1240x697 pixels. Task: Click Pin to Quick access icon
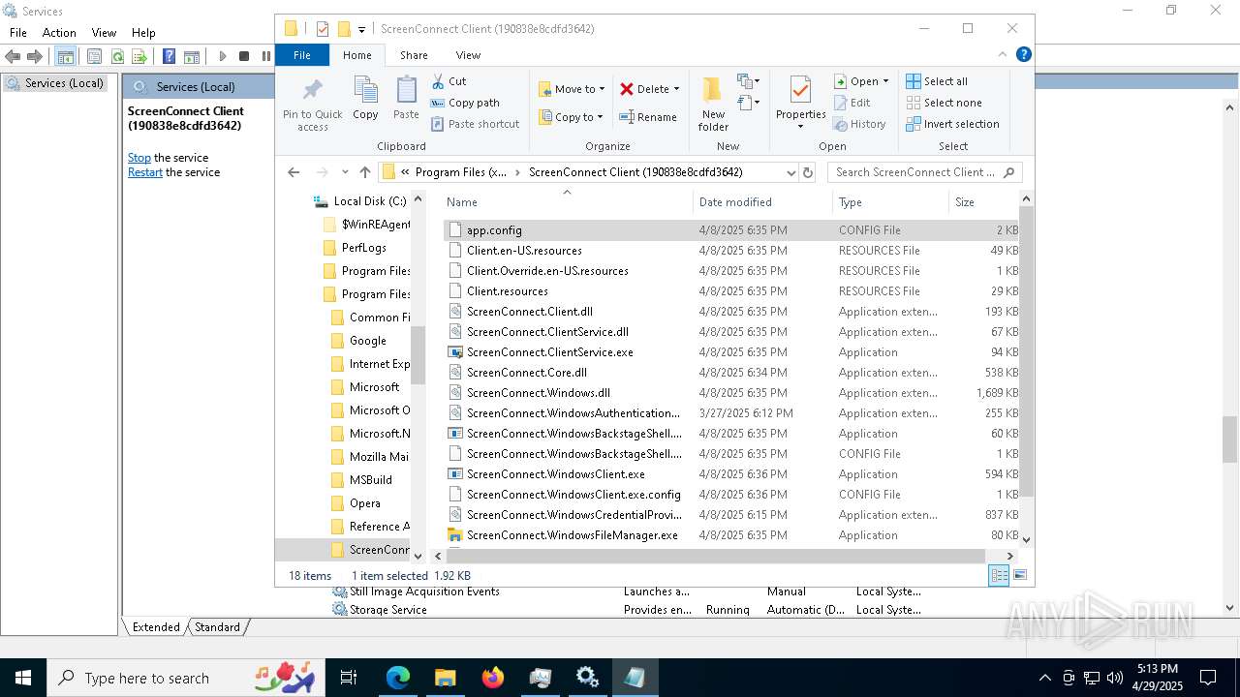312,105
